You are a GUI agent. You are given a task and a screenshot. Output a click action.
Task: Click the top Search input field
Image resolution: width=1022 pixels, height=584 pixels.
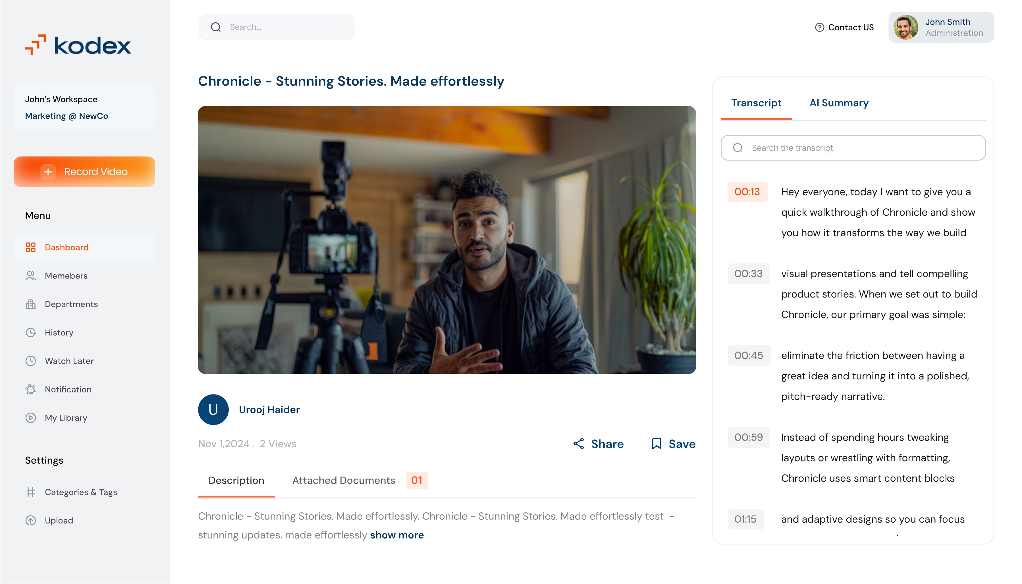[276, 27]
